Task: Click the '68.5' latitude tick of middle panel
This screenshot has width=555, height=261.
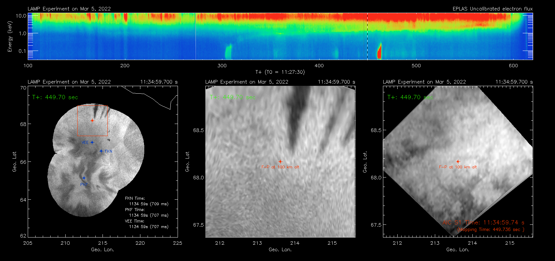Action: [198, 130]
